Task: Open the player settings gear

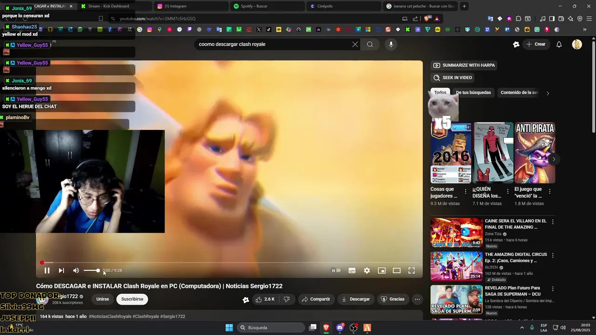Action: [367, 270]
